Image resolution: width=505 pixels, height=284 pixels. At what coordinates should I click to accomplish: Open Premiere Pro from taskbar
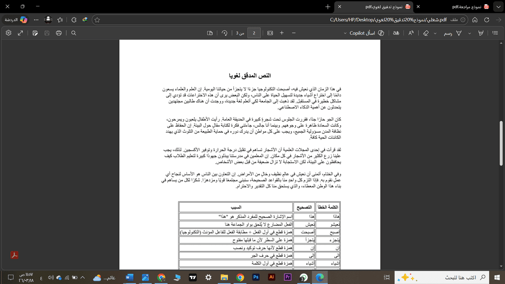coord(288,277)
